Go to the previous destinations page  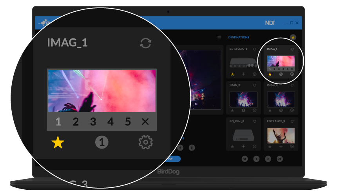pyautogui.click(x=256, y=159)
